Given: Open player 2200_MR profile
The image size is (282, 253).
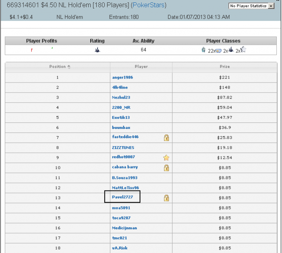Looking at the screenshot, I should (x=121, y=108).
